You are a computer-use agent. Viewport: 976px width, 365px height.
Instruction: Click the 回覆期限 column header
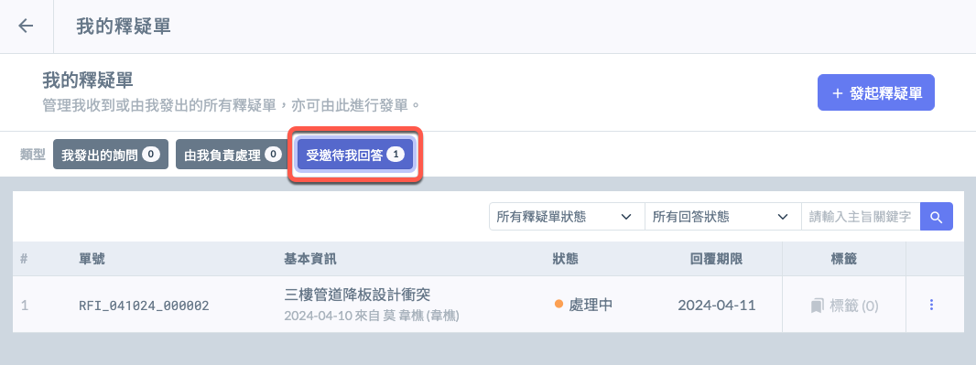pos(716,259)
